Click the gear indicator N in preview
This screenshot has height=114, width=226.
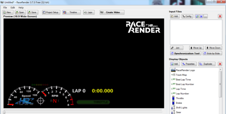click(x=55, y=101)
